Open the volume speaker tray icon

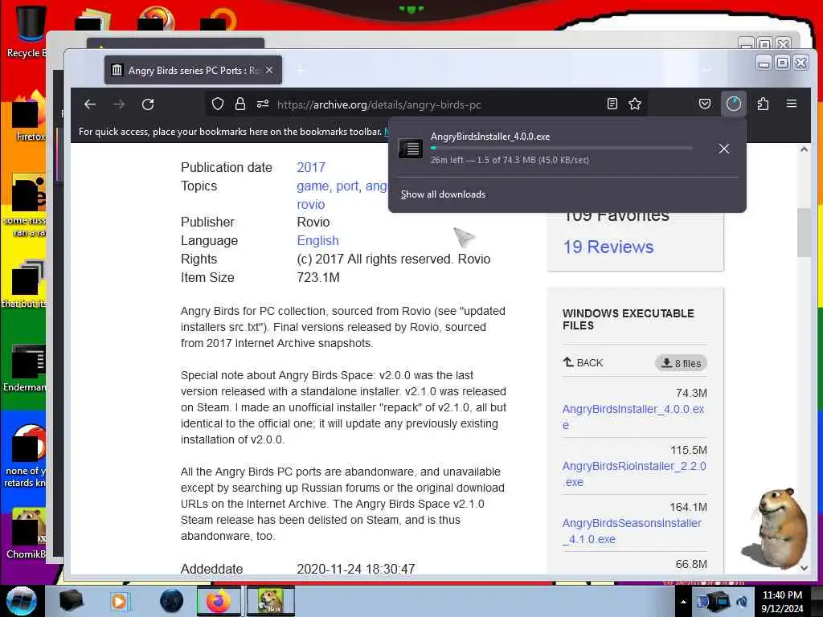tap(742, 602)
